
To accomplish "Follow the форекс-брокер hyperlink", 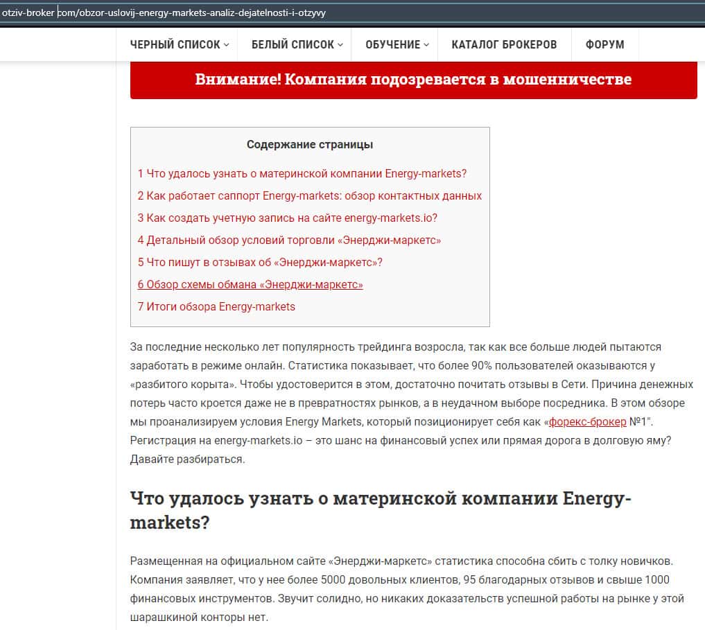I will (587, 422).
